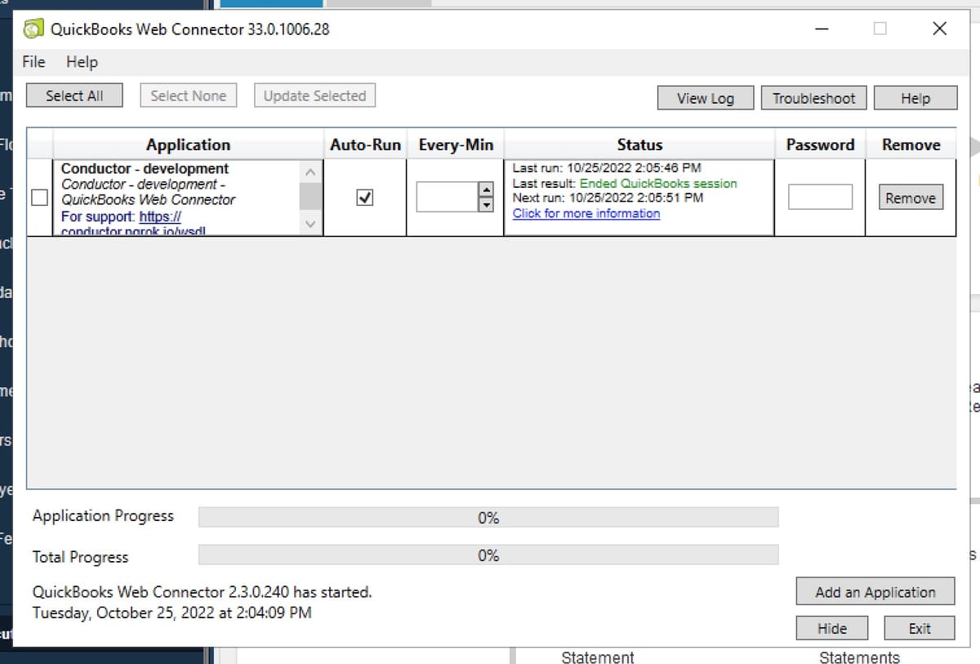Click Update Selected
Viewport: 980px width, 664px height.
(x=314, y=95)
